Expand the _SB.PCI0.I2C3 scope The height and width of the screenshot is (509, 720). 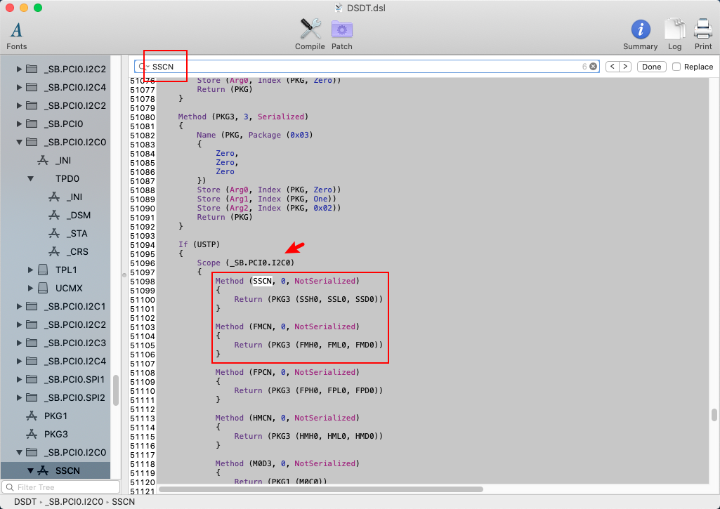point(19,343)
